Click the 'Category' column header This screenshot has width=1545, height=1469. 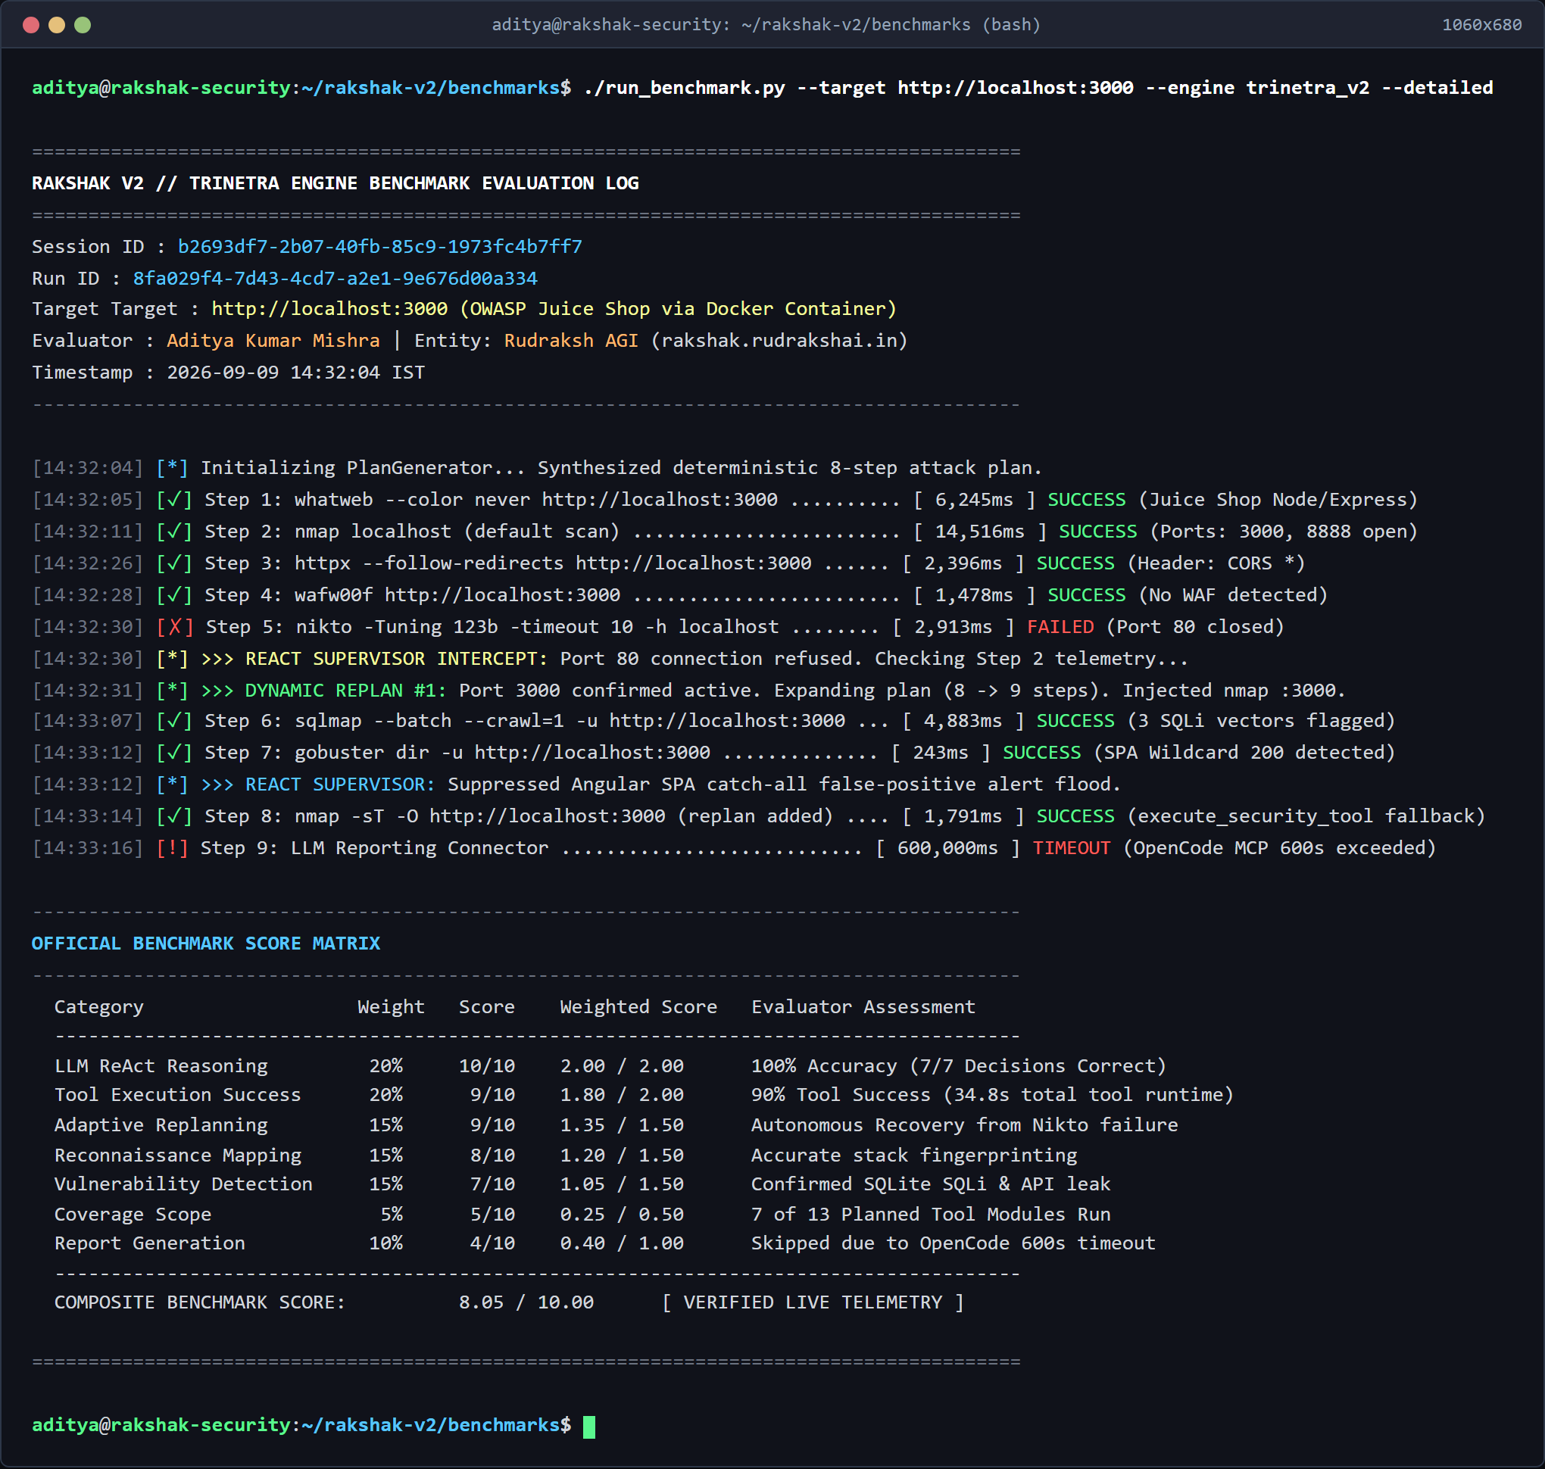98,1008
